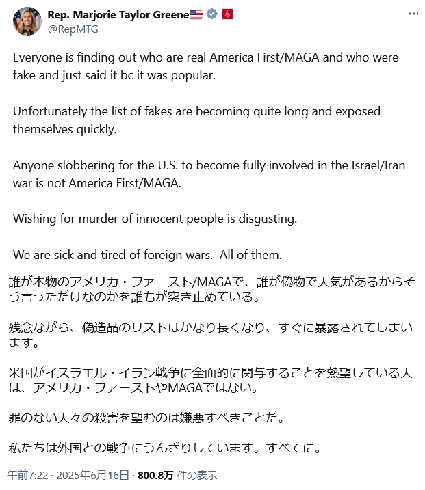Image resolution: width=425 pixels, height=490 pixels.
Task: Click the 'Unfortunately the list of fakes' paragraph
Action: click(196, 120)
